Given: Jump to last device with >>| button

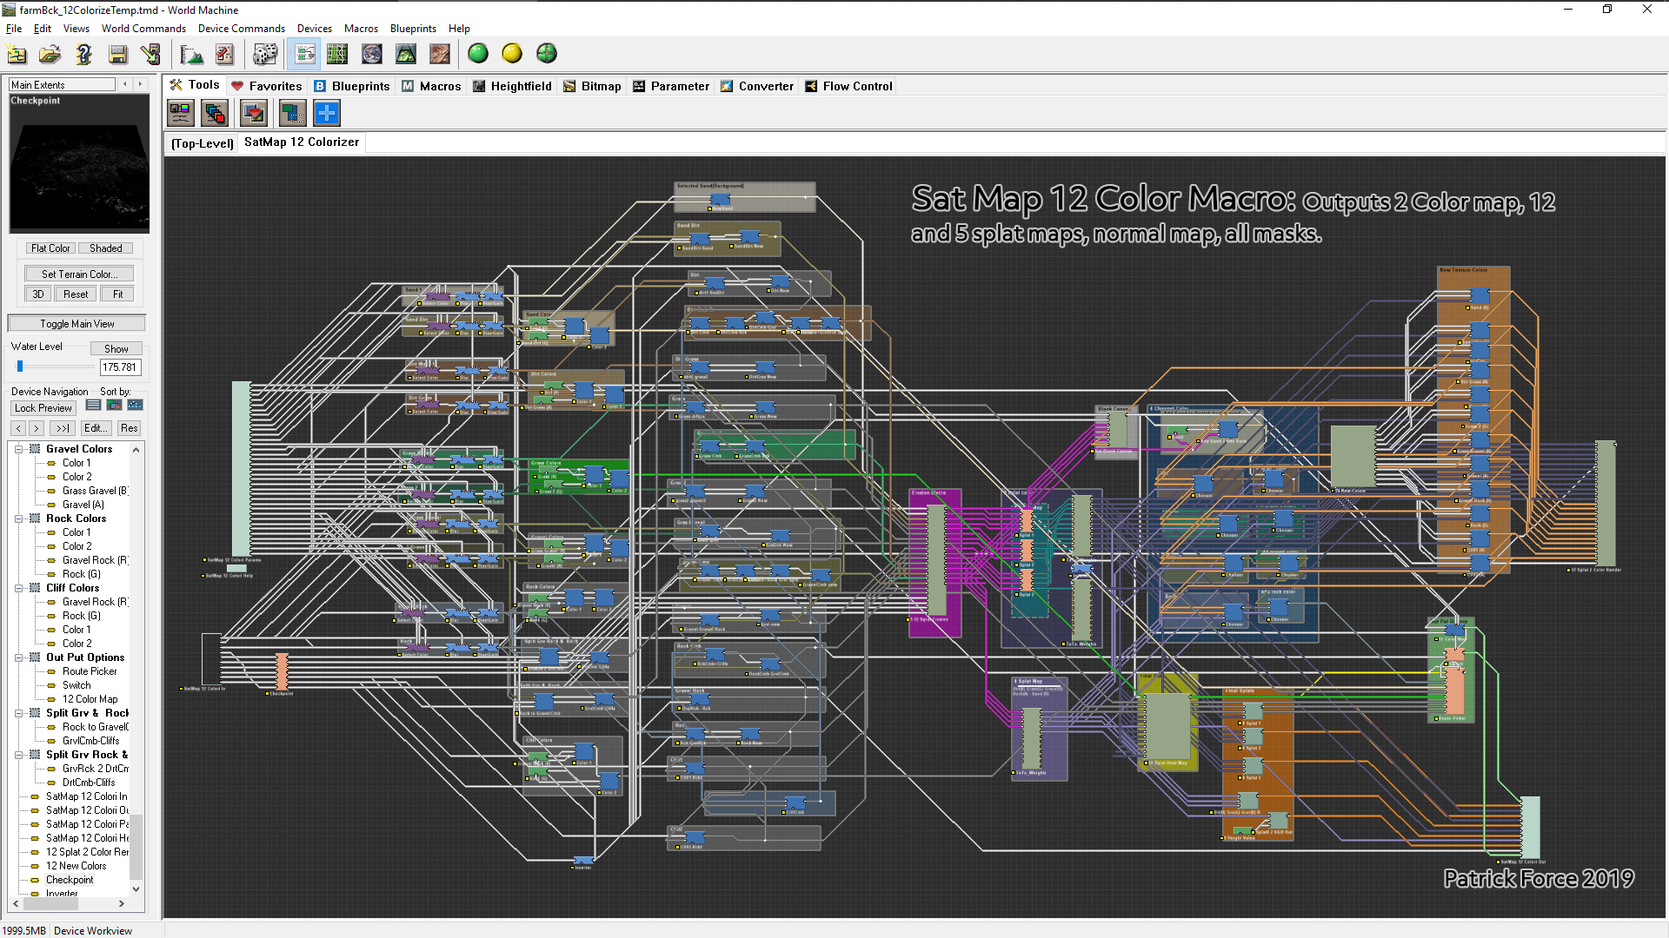Looking at the screenshot, I should [x=62, y=428].
